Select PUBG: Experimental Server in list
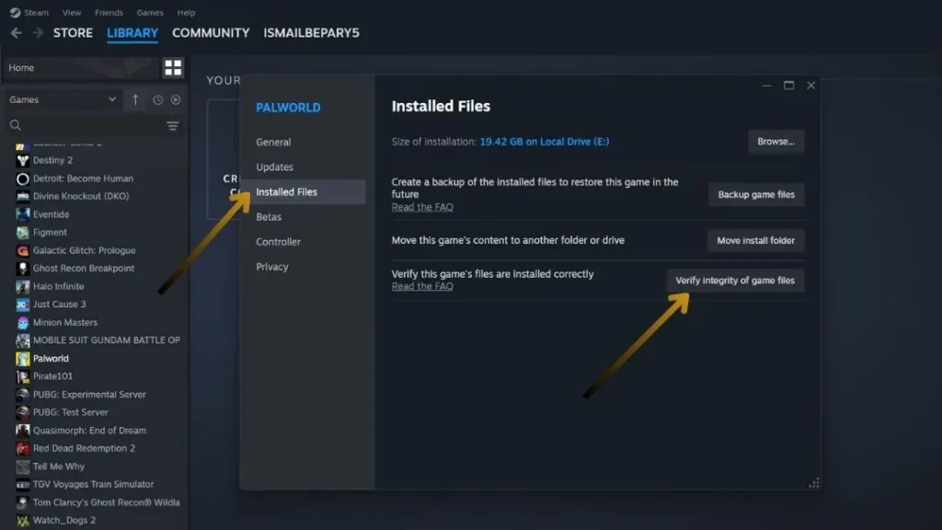Image resolution: width=942 pixels, height=530 pixels. coord(89,395)
